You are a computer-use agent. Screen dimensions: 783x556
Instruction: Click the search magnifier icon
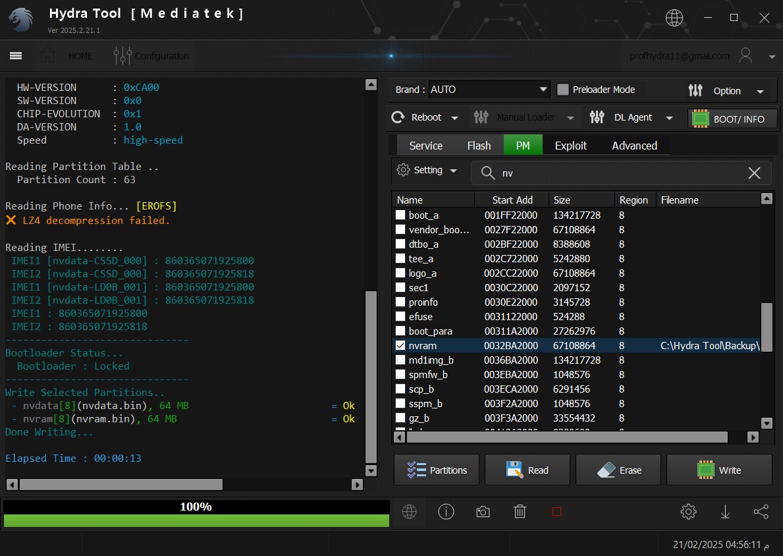click(x=487, y=173)
